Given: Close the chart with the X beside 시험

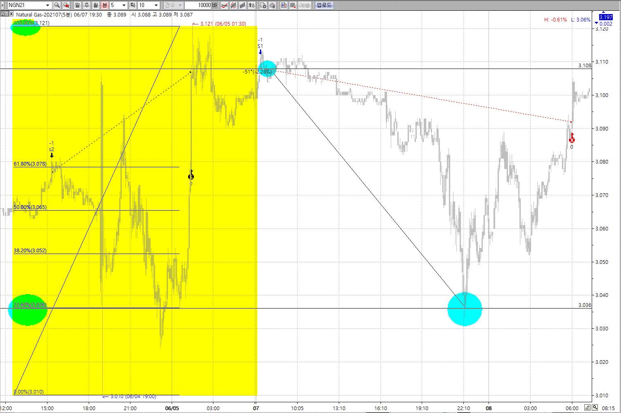Looking at the screenshot, I should pyautogui.click(x=11, y=14).
